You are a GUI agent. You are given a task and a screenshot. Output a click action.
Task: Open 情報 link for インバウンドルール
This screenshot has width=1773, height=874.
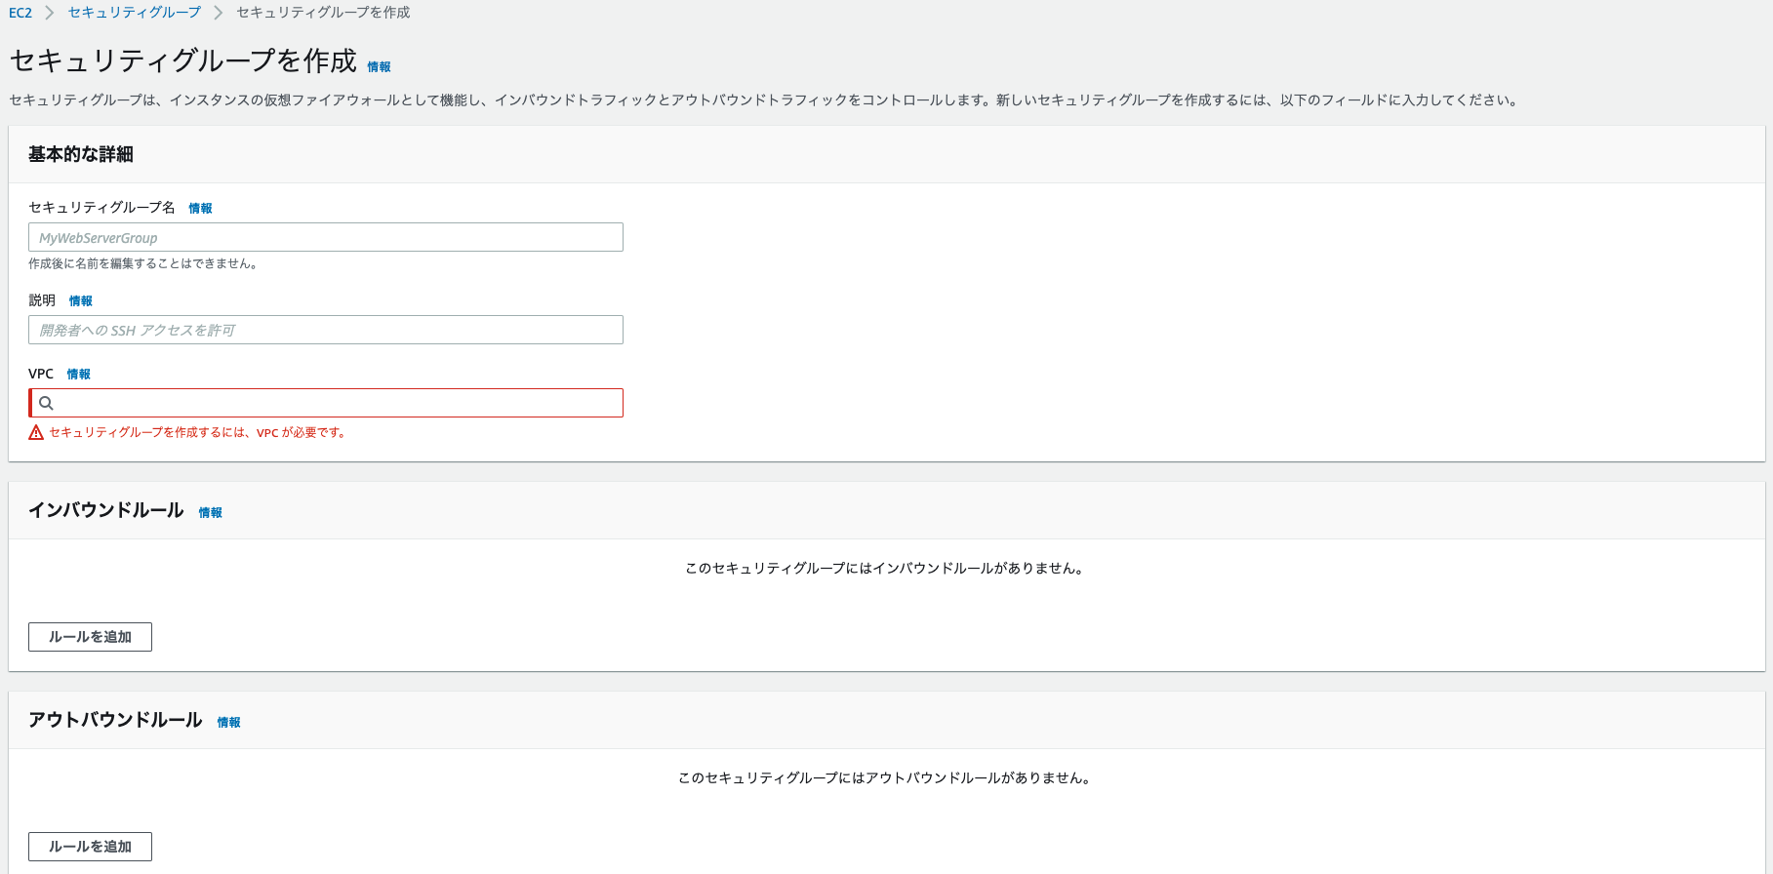(x=211, y=513)
